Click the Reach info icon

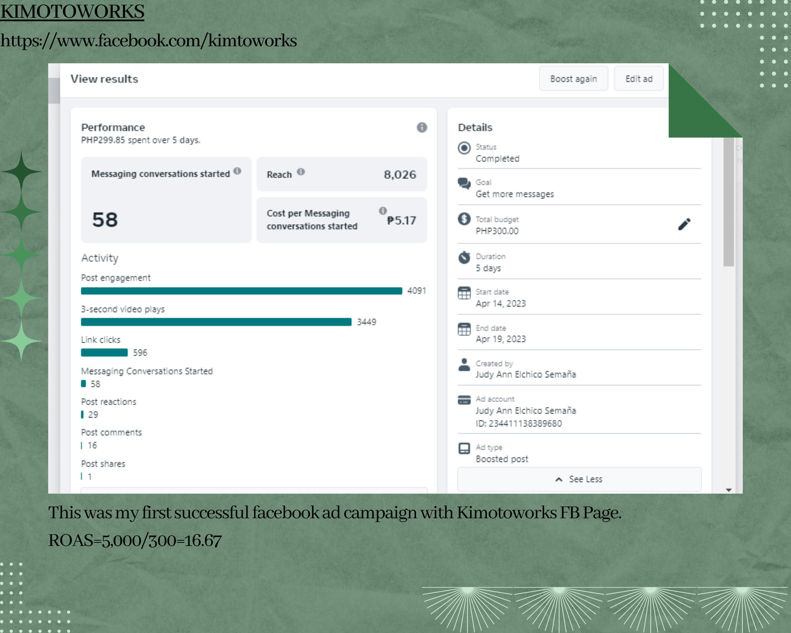[x=301, y=172]
